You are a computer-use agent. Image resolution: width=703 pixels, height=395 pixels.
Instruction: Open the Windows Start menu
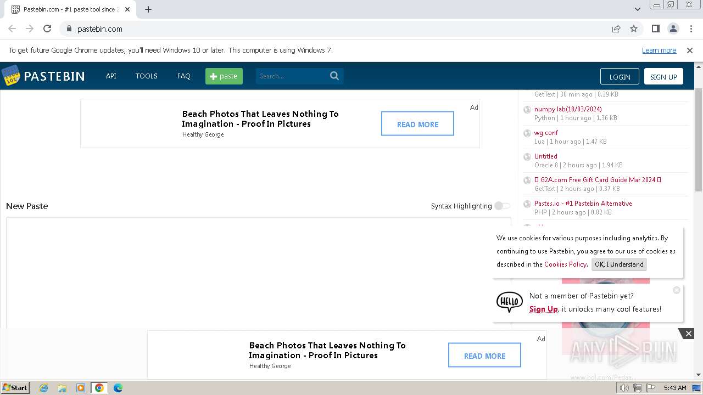click(15, 388)
